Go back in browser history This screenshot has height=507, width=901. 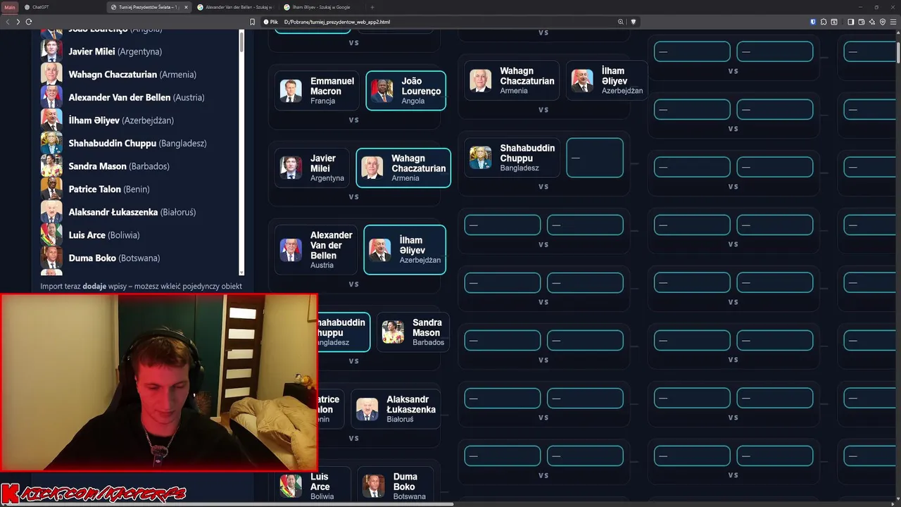[x=8, y=22]
